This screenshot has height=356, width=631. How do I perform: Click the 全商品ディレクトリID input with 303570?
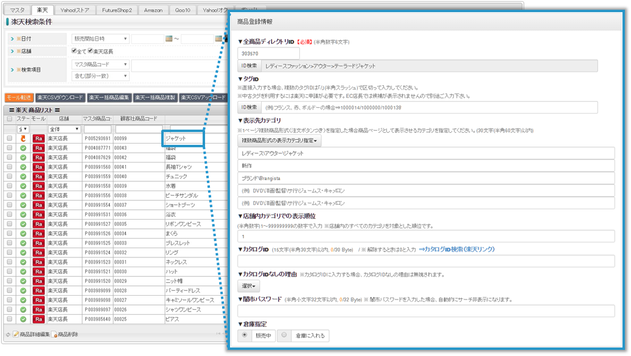click(x=268, y=54)
